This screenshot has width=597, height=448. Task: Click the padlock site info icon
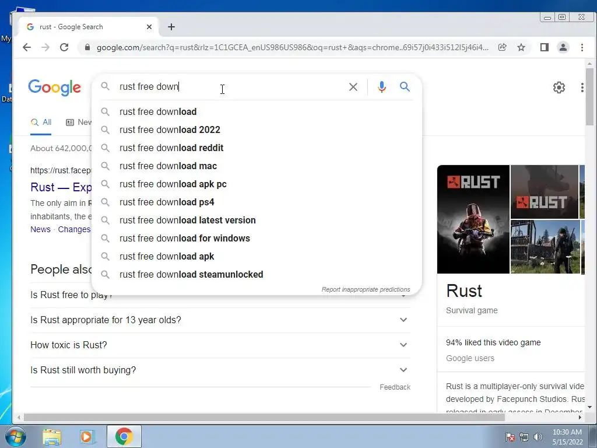[87, 47]
